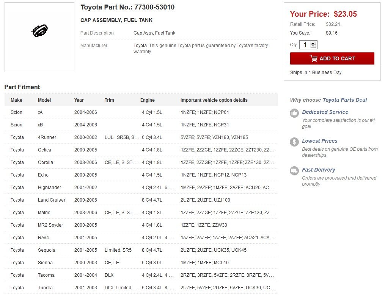Image resolution: width=385 pixels, height=298 pixels.
Task: Click the Part Fitment heading
Action: (x=22, y=87)
